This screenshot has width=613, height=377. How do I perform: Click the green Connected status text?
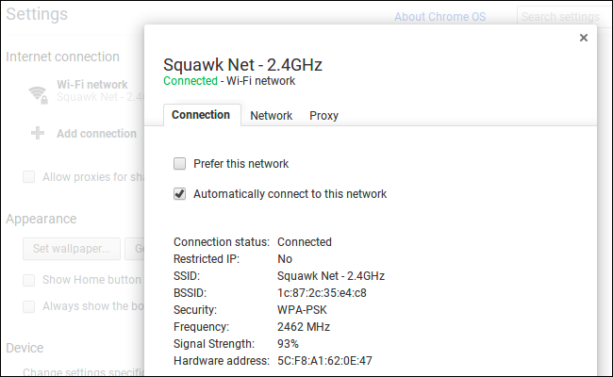click(191, 81)
